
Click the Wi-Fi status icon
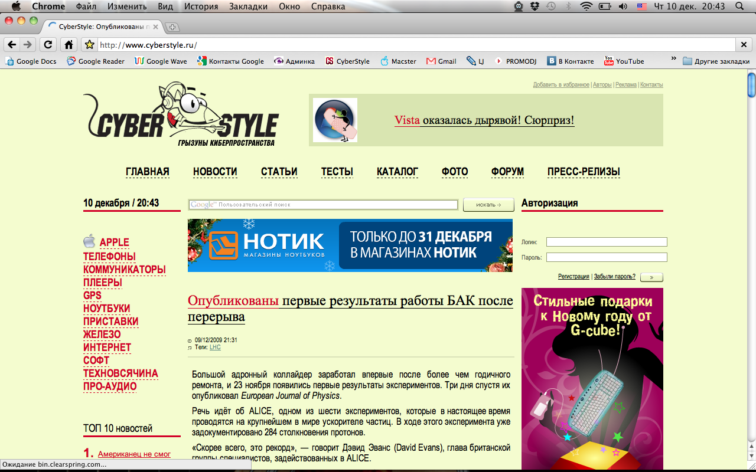[586, 6]
